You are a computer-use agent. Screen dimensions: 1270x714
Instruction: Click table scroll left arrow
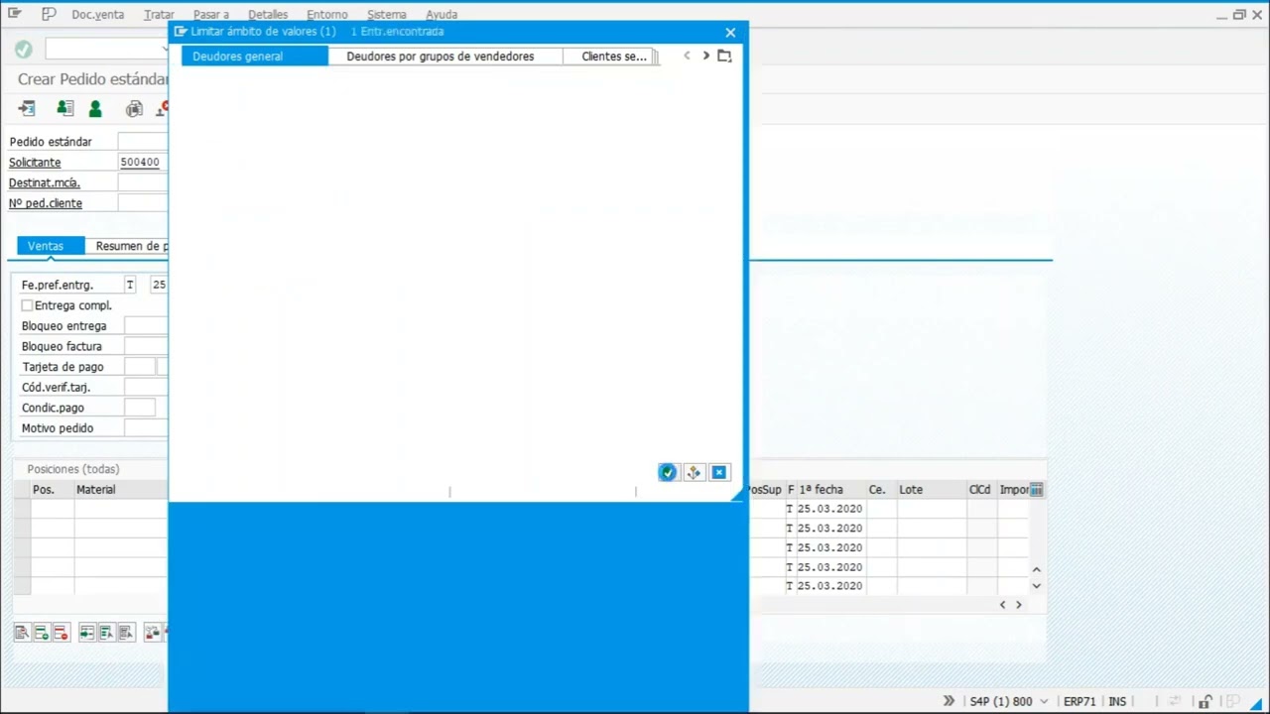coord(1002,605)
